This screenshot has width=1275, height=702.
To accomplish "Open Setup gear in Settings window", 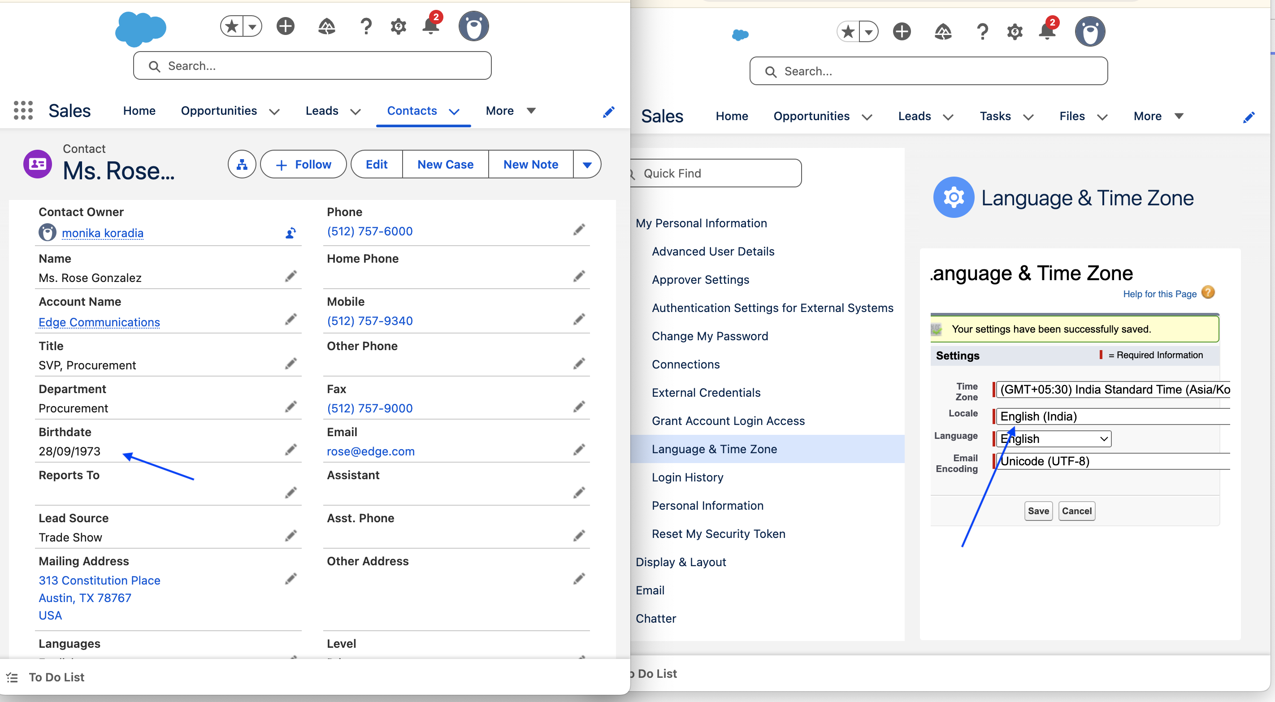I will click(x=1015, y=32).
